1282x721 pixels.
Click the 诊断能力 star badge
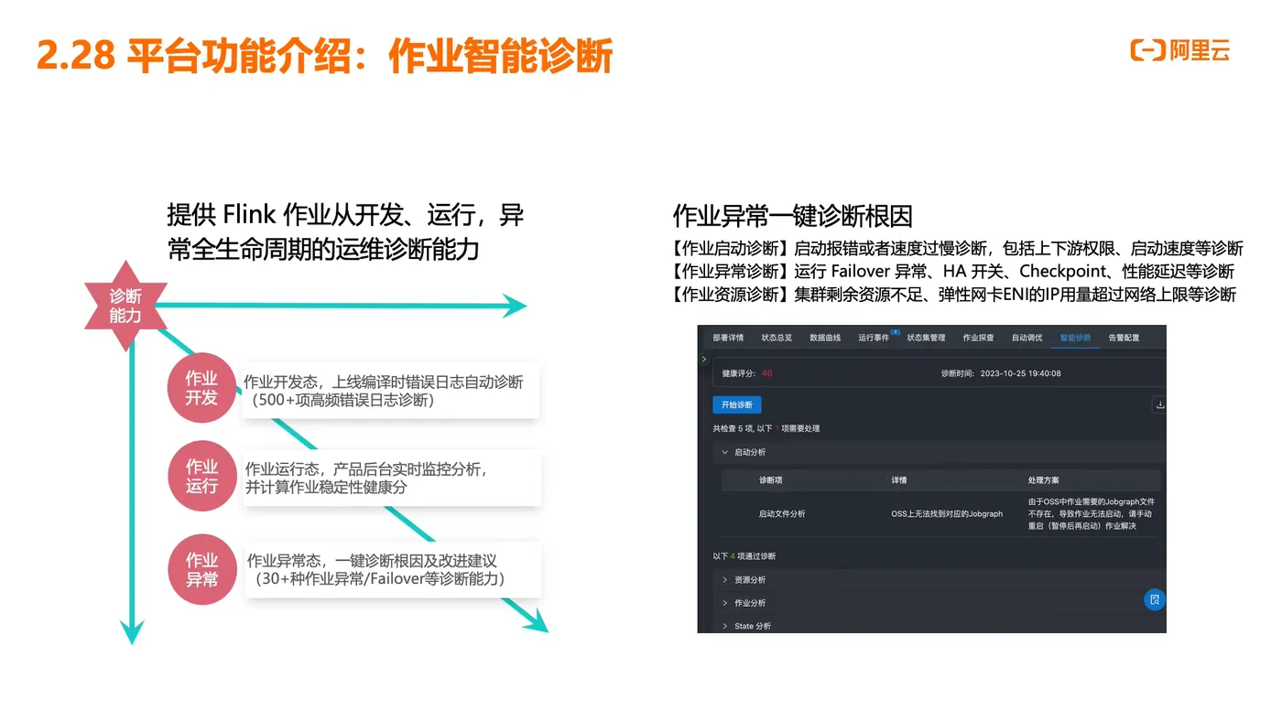125,304
